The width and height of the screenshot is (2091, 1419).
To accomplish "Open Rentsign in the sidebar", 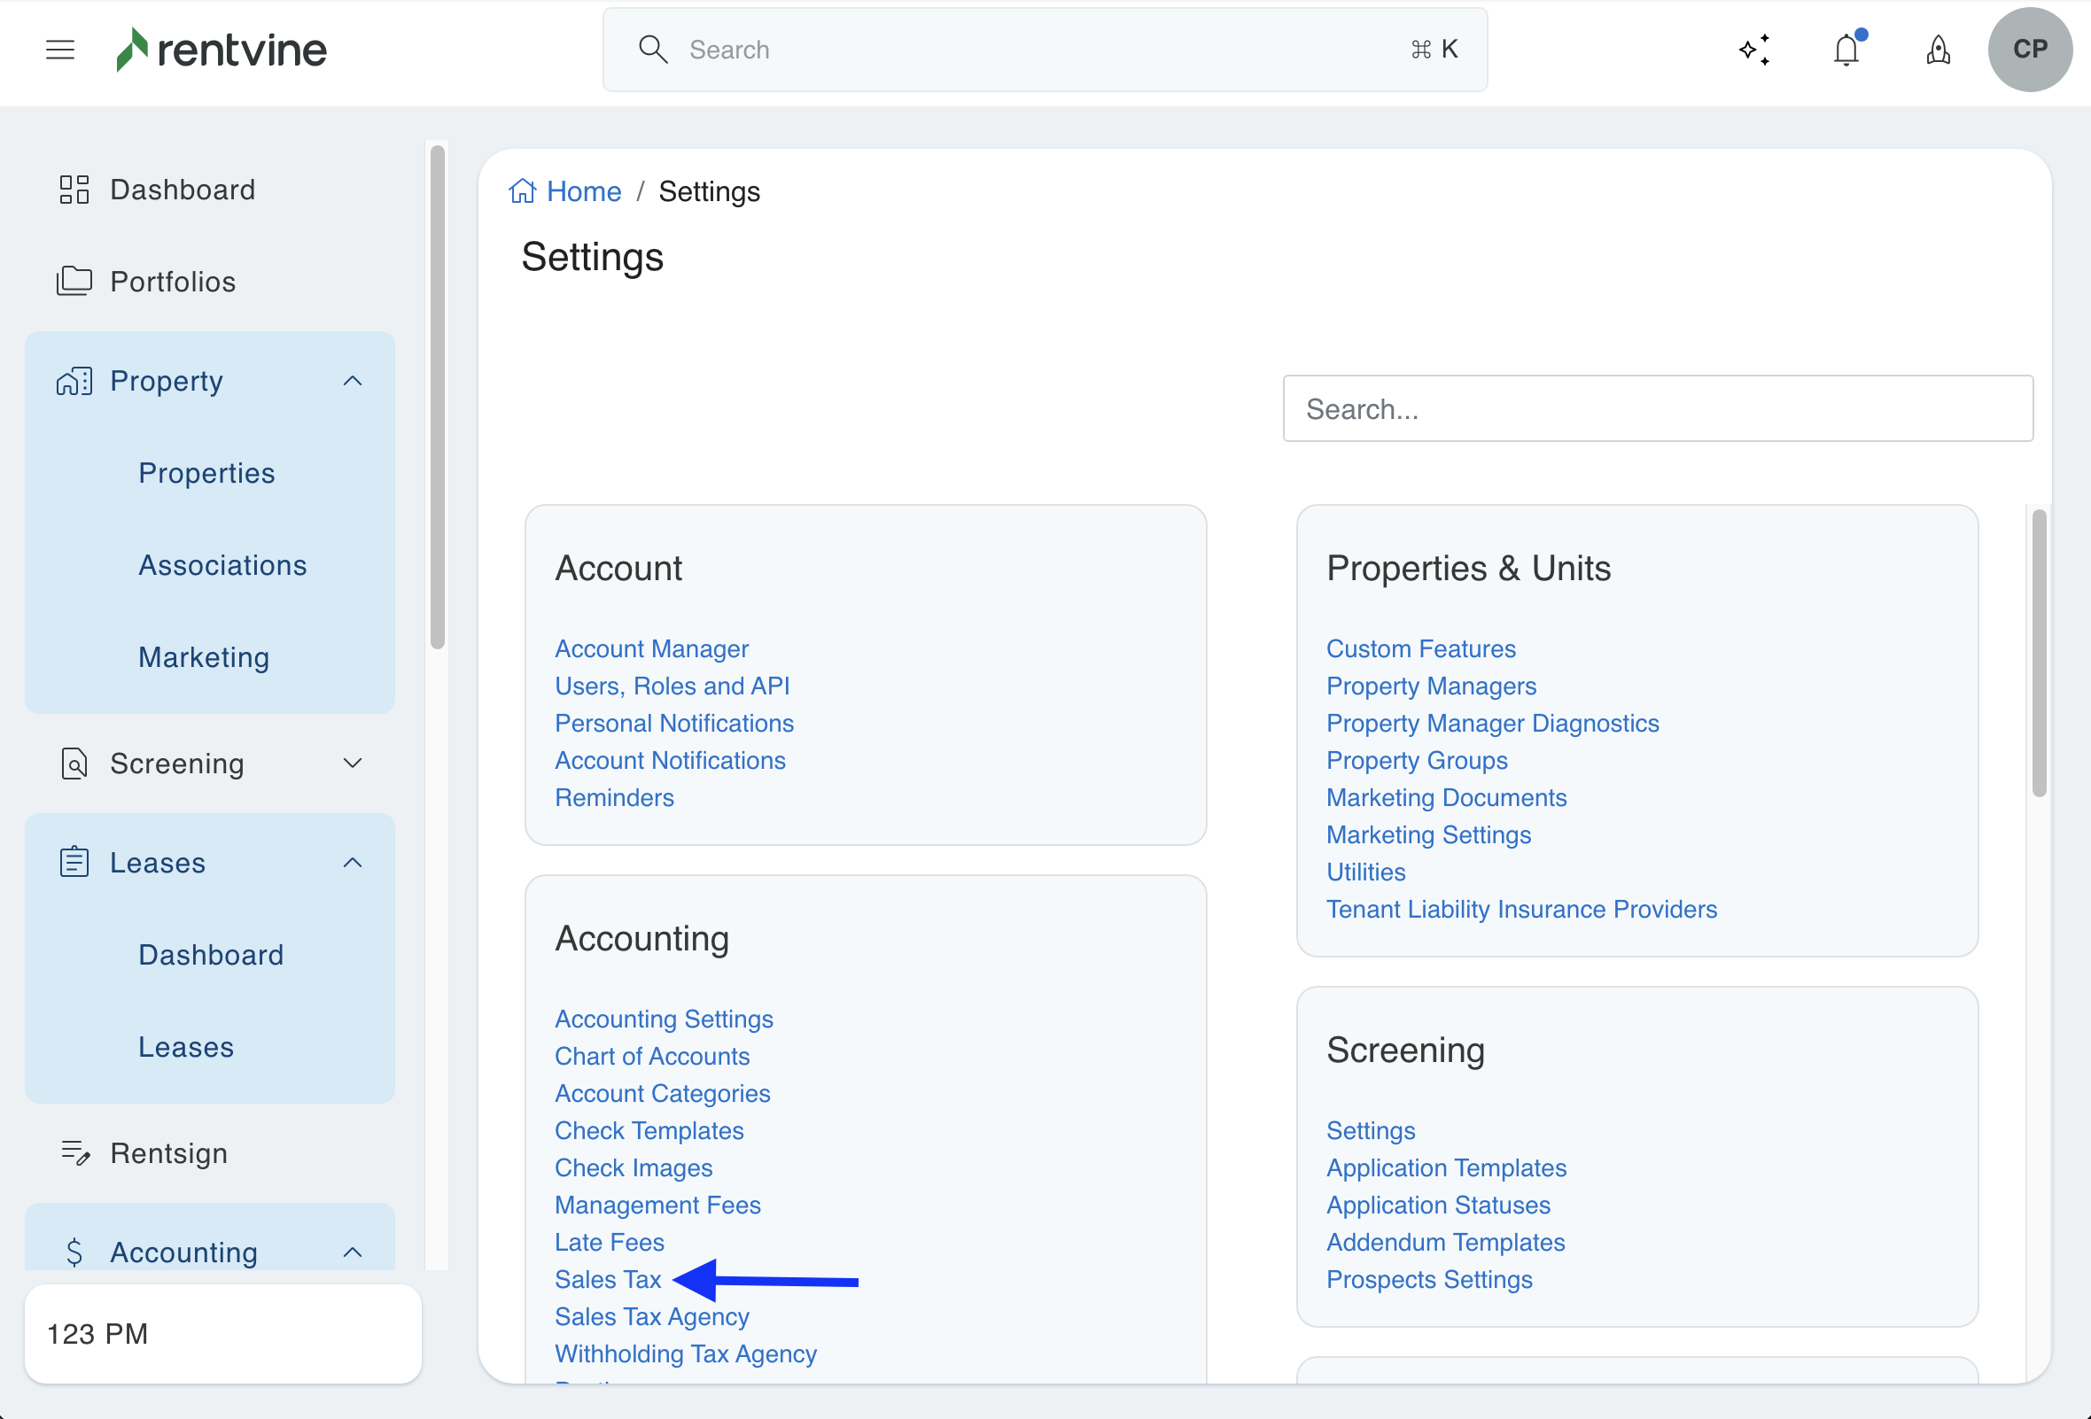I will point(168,1152).
